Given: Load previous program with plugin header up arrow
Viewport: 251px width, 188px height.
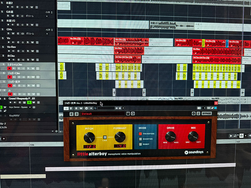Looking at the screenshot, I should click(x=116, y=108).
